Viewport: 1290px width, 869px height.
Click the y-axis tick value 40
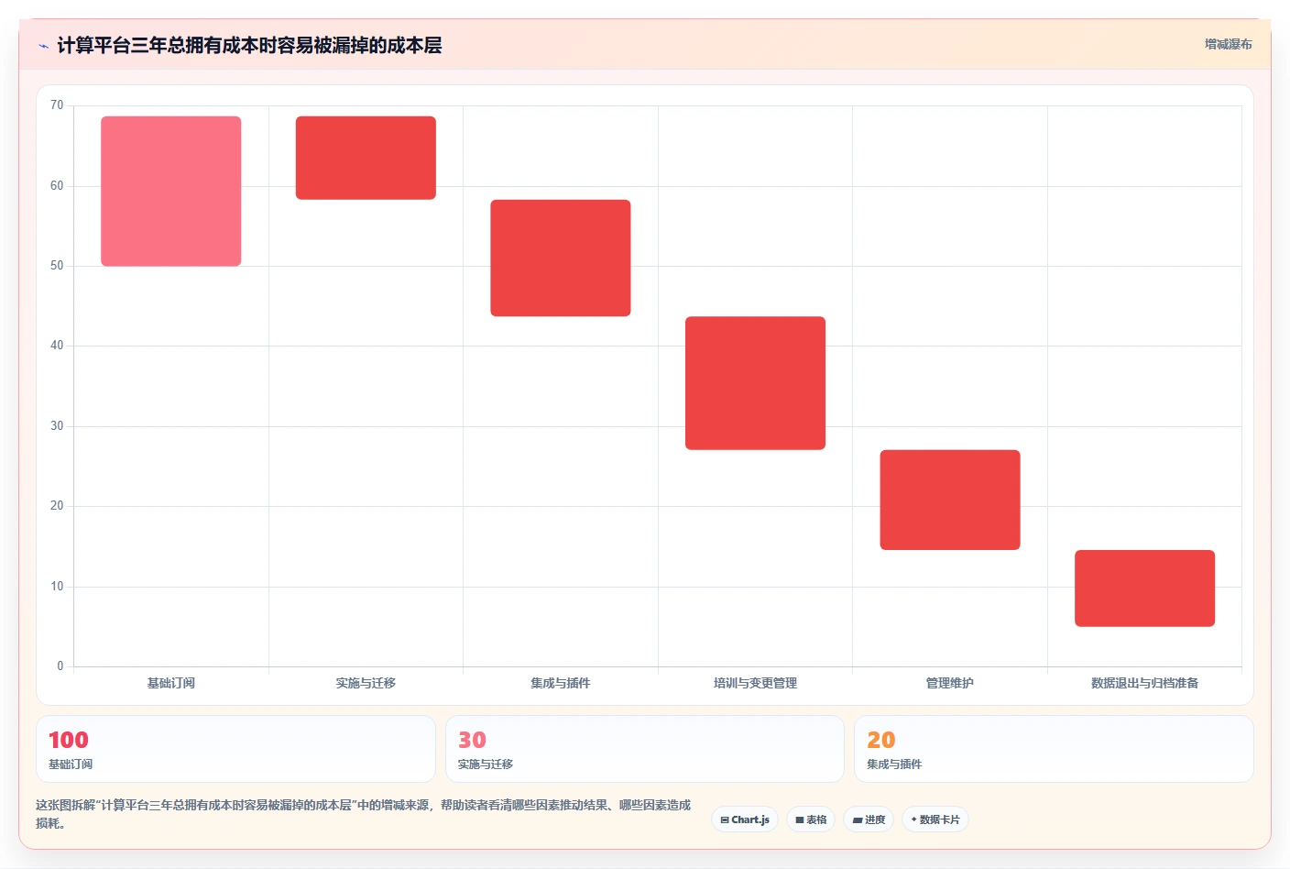[57, 346]
